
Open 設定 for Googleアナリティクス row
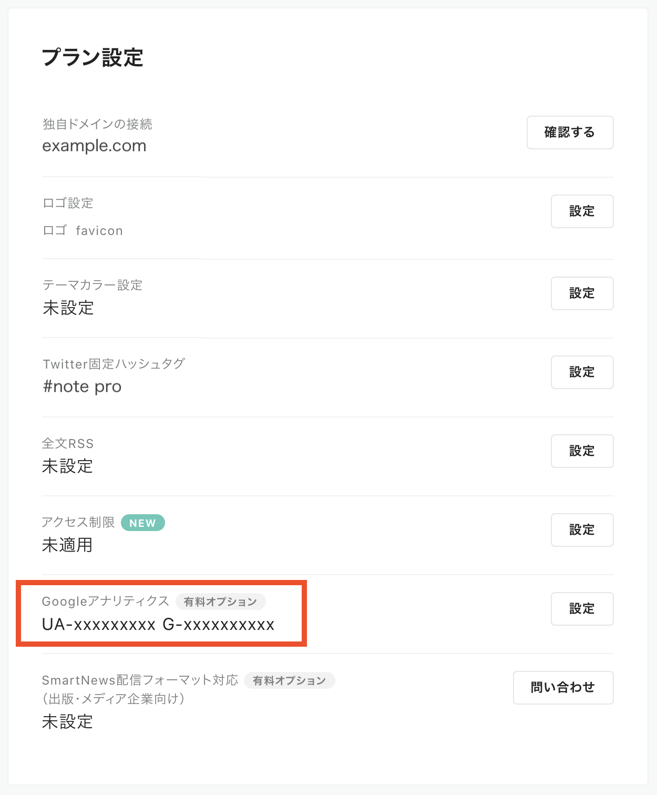coord(582,609)
